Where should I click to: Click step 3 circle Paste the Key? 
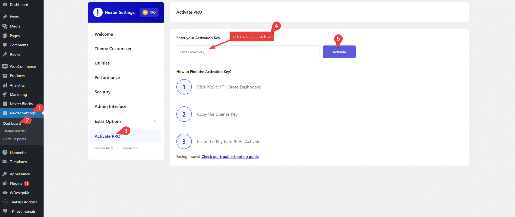coord(184,141)
